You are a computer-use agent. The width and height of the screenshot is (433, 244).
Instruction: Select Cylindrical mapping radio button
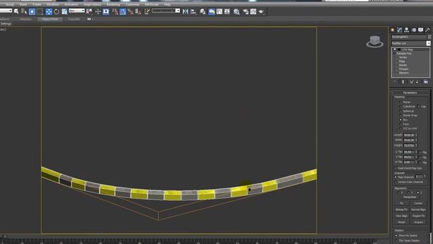click(x=401, y=106)
